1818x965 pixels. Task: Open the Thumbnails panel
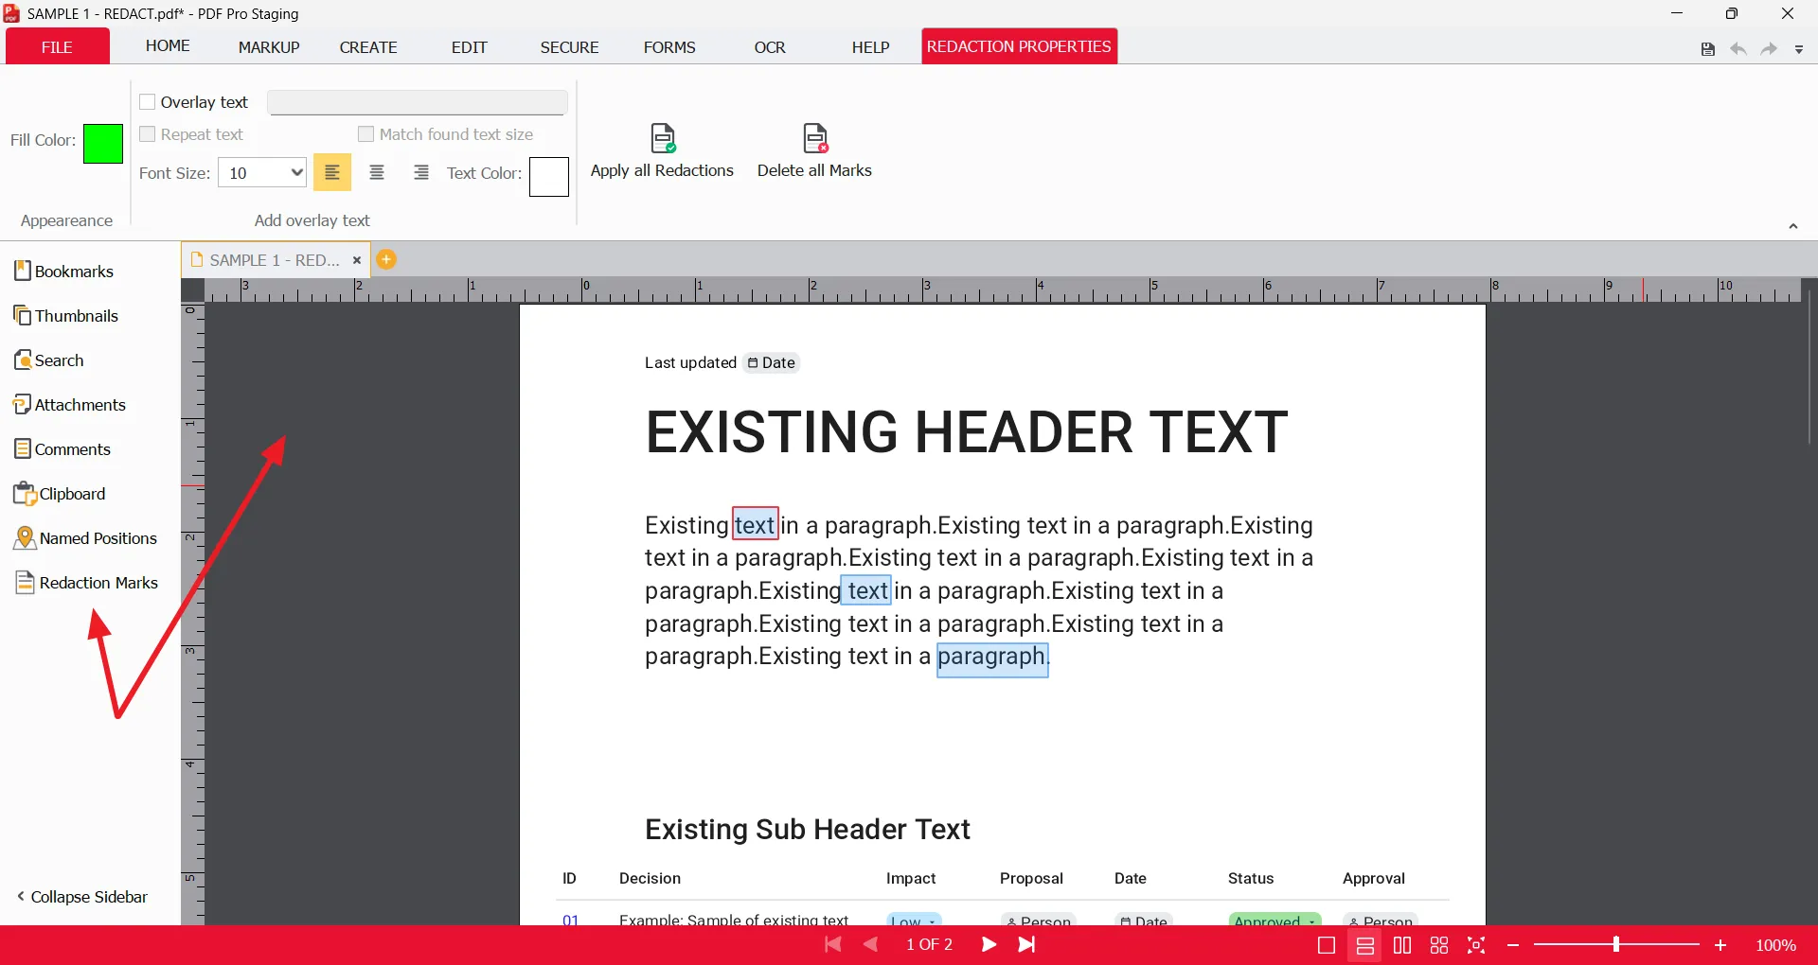tap(66, 316)
